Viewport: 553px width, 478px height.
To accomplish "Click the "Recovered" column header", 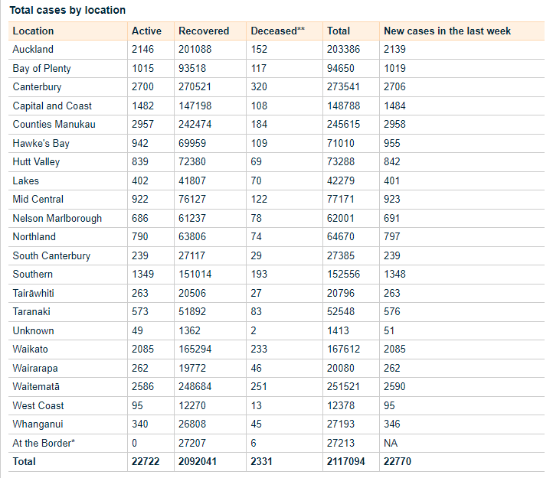I will pos(204,31).
